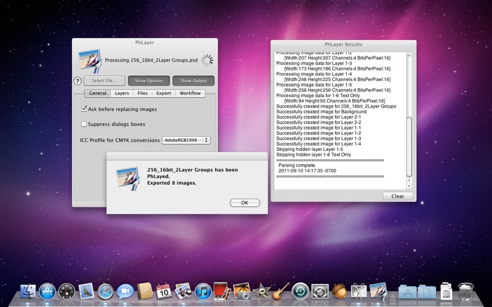Image resolution: width=492 pixels, height=307 pixels.
Task: Open Address Book from the Dock
Action: 145,291
